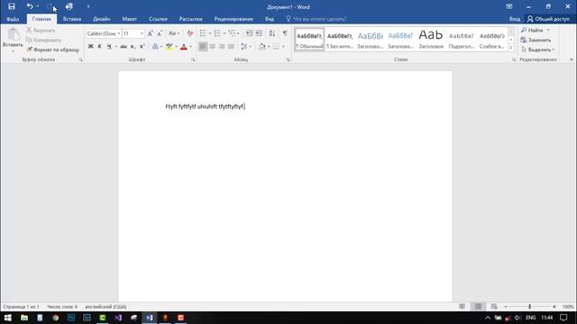Apply the red font color
Viewport: 577px width, 324px height.
184,46
